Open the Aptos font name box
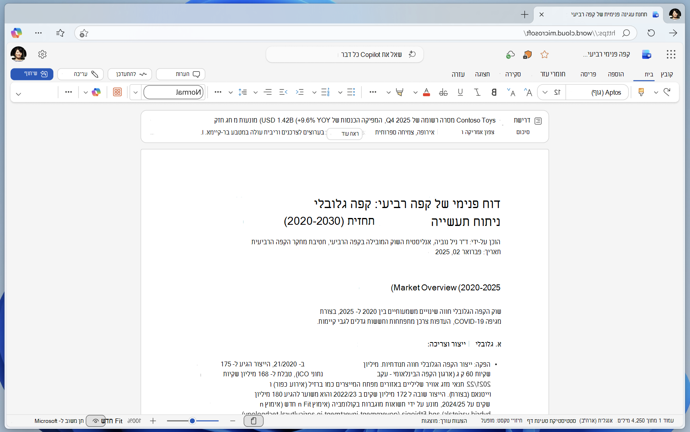Image resolution: width=690 pixels, height=432 pixels. [598, 92]
